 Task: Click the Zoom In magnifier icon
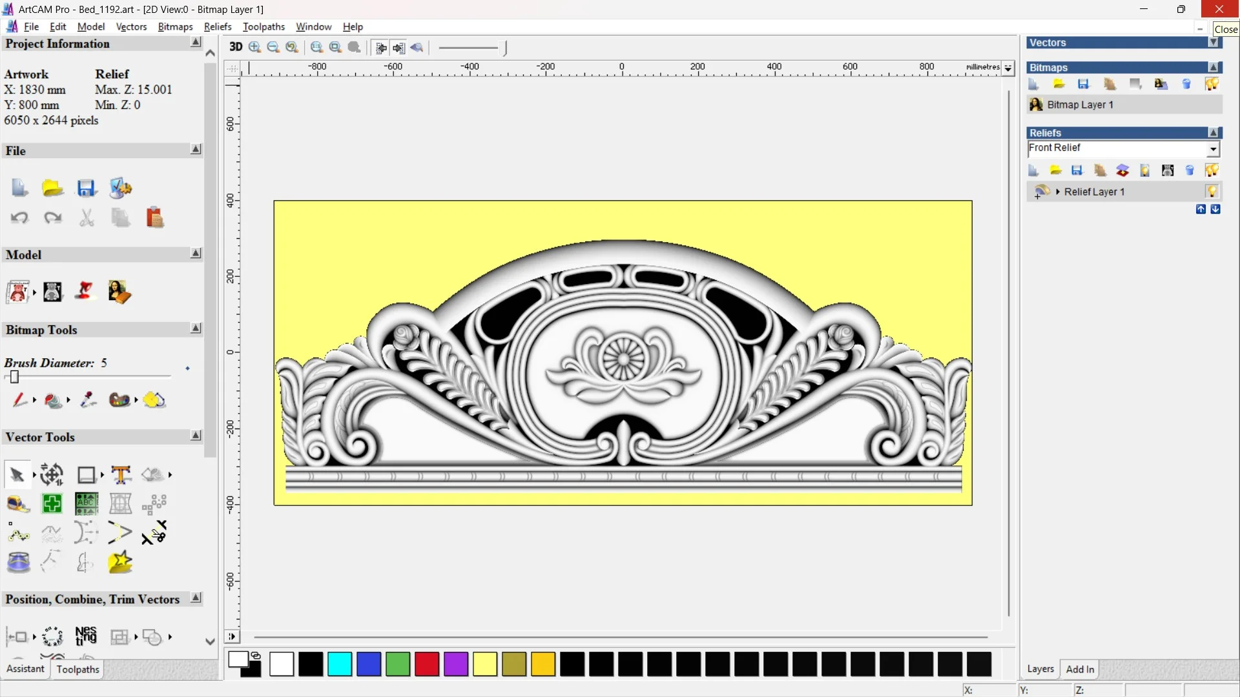[x=254, y=47]
